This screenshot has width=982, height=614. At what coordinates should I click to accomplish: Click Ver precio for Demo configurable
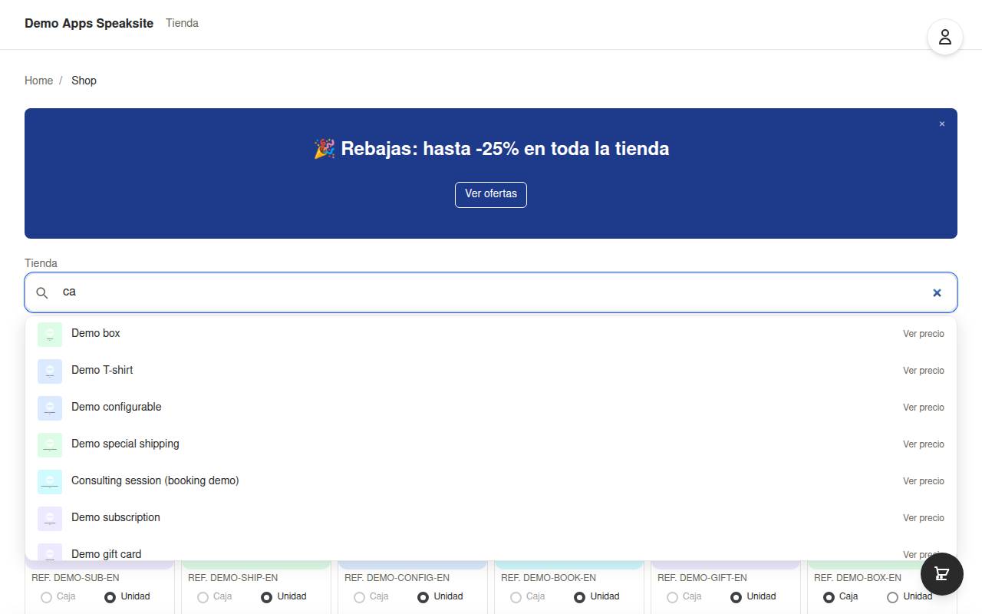click(924, 408)
